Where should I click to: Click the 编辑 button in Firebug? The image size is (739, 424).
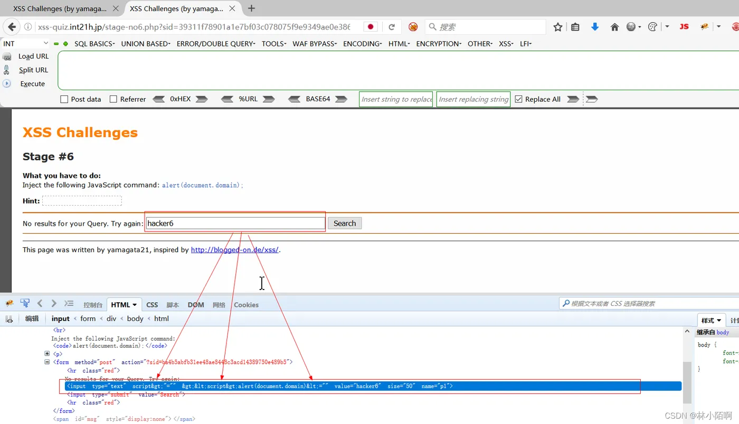(x=32, y=319)
